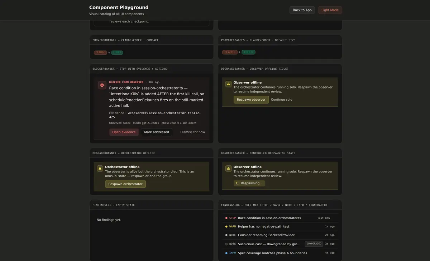Click the '1m ago' timestamp
Viewport: 430px width, 261px height.
click(330, 227)
